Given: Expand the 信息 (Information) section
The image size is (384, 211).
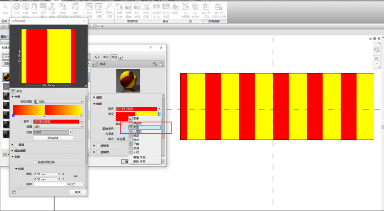Looking at the screenshot, I should (94, 97).
